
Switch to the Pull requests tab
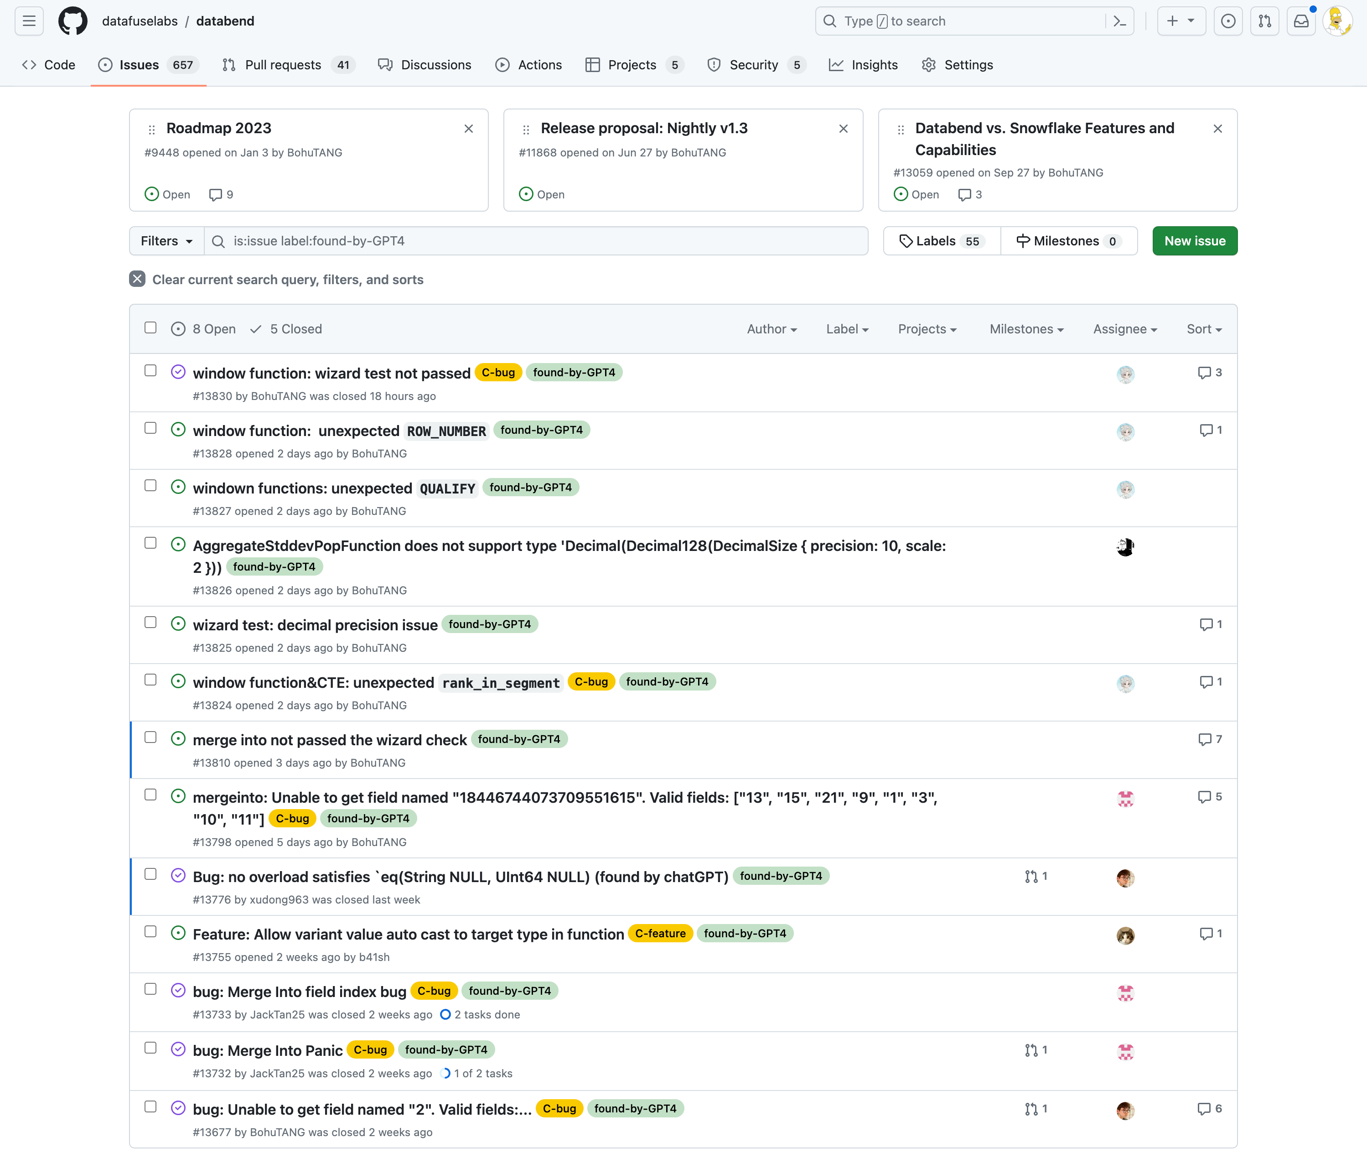(288, 65)
